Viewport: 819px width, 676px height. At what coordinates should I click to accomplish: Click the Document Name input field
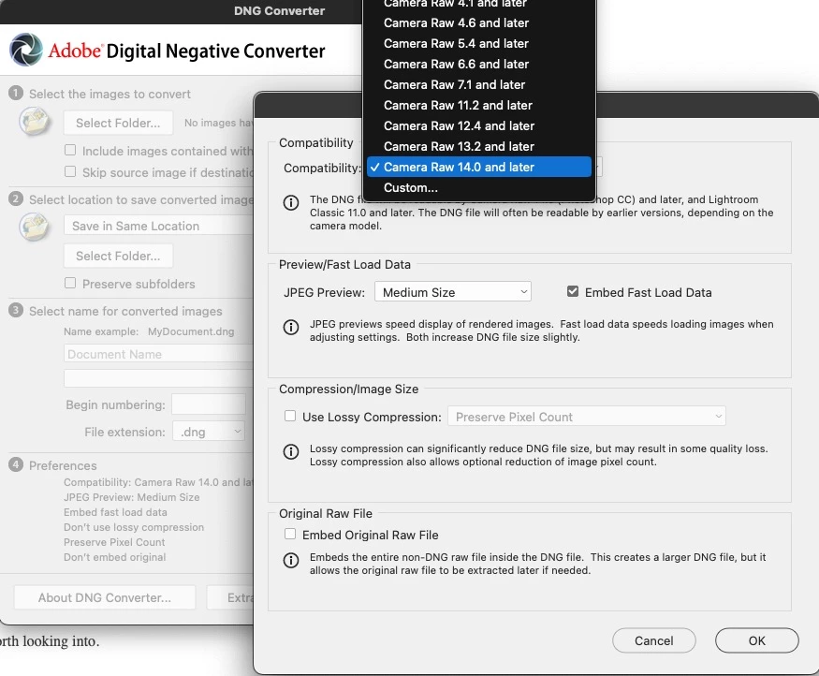pyautogui.click(x=158, y=354)
